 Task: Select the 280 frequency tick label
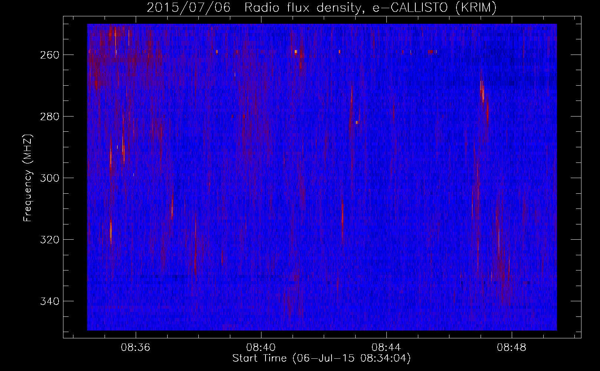click(x=49, y=116)
